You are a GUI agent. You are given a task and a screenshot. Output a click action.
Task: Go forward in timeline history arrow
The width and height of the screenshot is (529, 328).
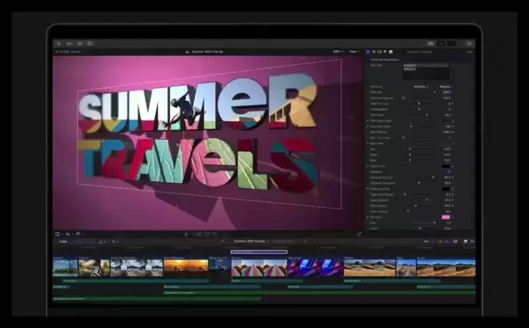305,241
